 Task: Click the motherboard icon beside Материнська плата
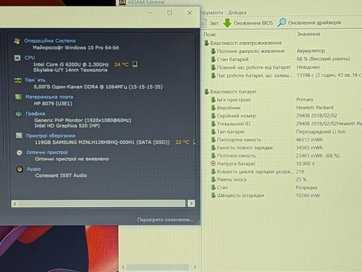pyautogui.click(x=18, y=97)
